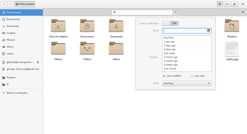Choose 5 days ago from list
This screenshot has width=247, height=134.
tap(187, 49)
